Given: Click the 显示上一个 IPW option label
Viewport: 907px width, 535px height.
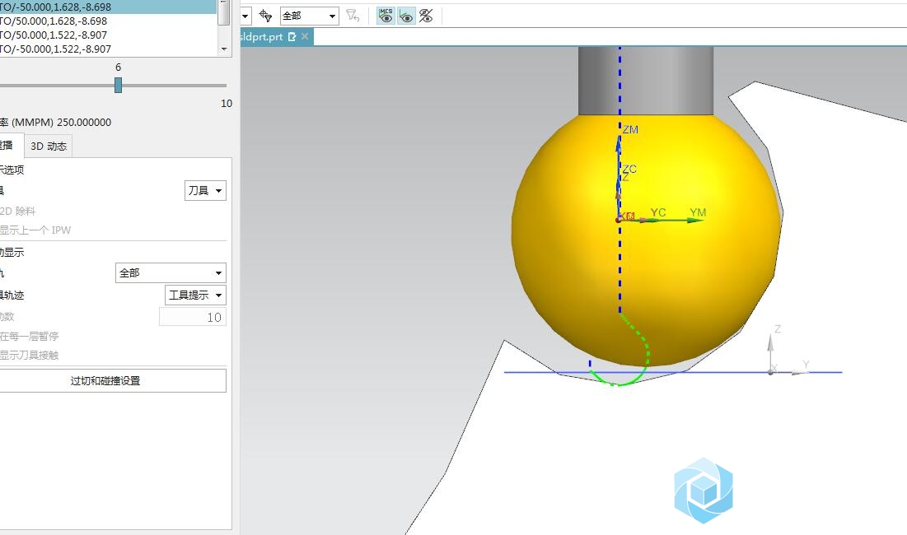Looking at the screenshot, I should (35, 230).
